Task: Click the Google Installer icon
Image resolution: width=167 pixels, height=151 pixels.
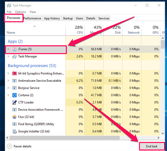Action: [x=15, y=131]
